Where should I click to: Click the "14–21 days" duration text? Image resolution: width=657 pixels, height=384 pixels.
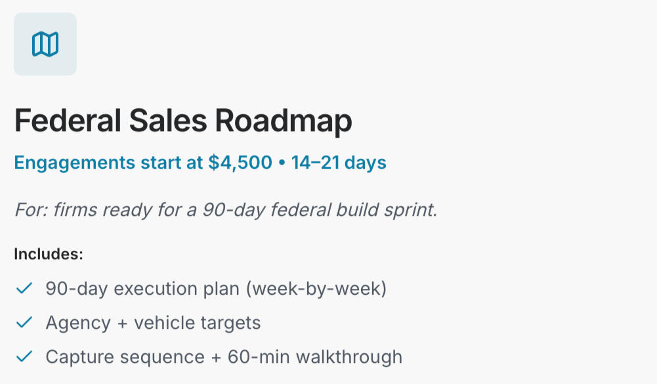coord(339,163)
